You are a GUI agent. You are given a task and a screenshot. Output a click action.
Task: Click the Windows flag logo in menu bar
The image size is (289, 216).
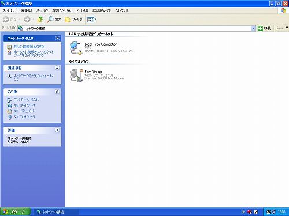(284, 10)
